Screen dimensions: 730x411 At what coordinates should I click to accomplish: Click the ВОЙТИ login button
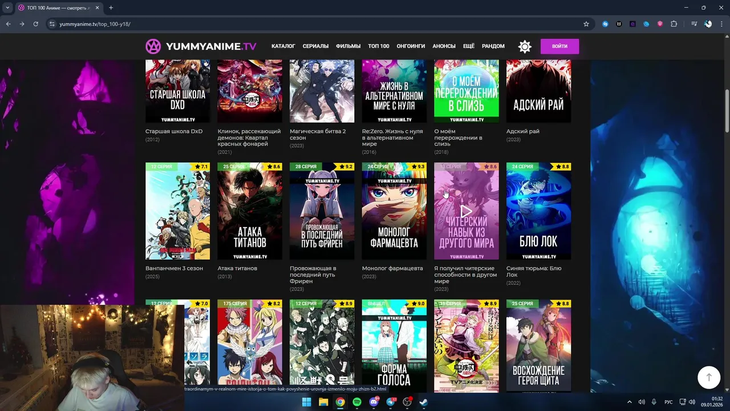pos(559,46)
